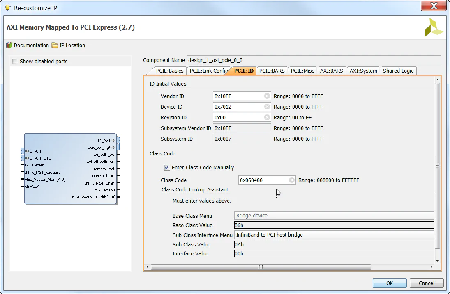Clear the Device ID field value
This screenshot has height=294, width=450.
tap(268, 107)
